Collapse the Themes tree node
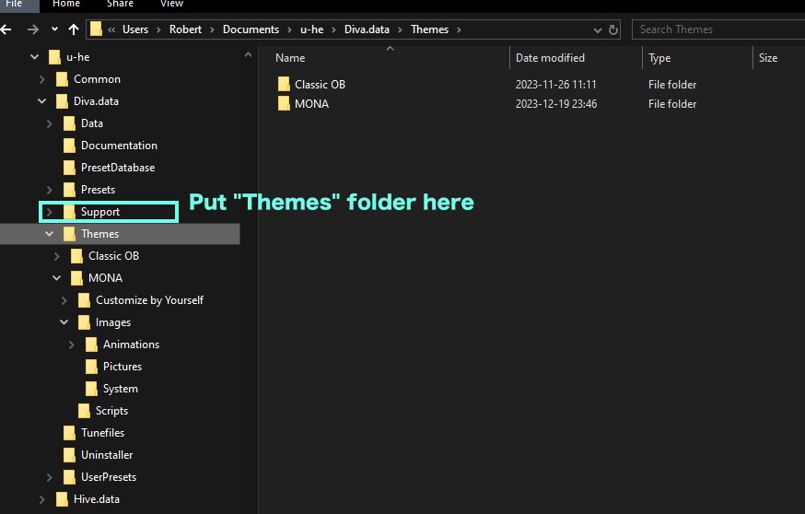 50,234
